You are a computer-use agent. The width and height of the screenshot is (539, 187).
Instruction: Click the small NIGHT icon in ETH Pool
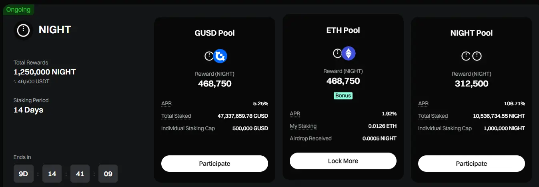pos(337,53)
